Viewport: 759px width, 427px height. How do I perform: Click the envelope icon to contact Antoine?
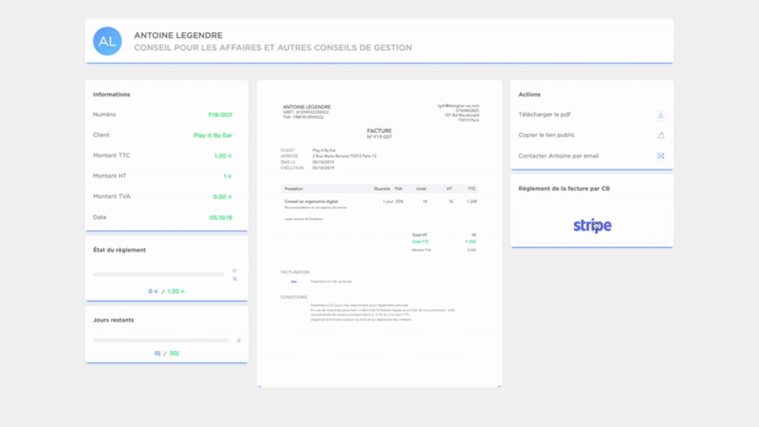pyautogui.click(x=660, y=156)
